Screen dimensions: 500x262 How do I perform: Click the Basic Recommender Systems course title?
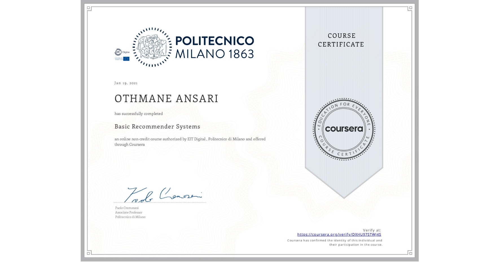157,127
